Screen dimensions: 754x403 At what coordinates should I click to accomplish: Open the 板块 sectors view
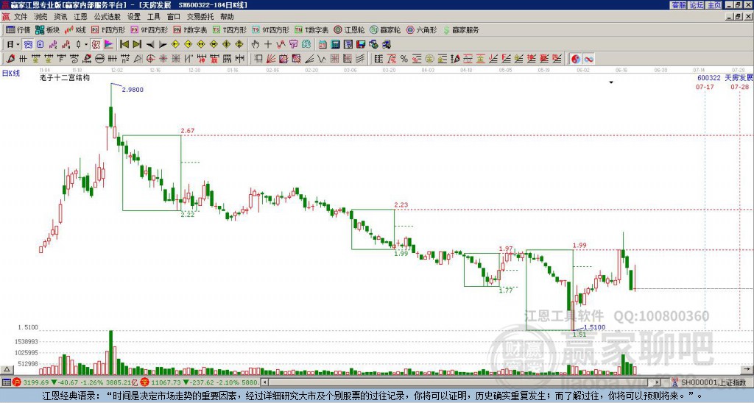point(47,29)
